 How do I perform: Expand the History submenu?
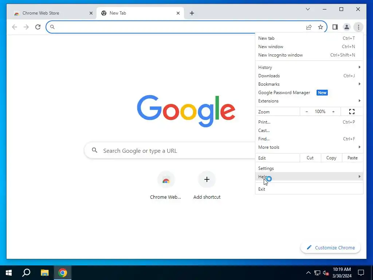[309, 67]
